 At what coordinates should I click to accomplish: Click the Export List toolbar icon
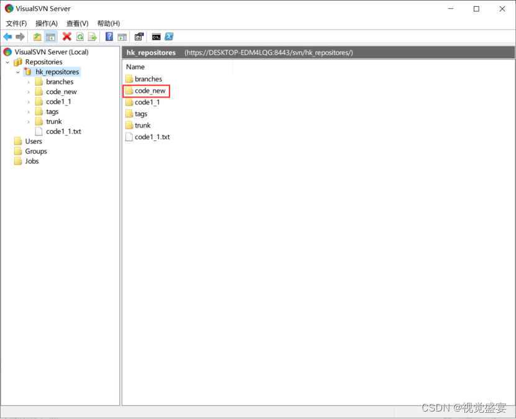tap(93, 37)
